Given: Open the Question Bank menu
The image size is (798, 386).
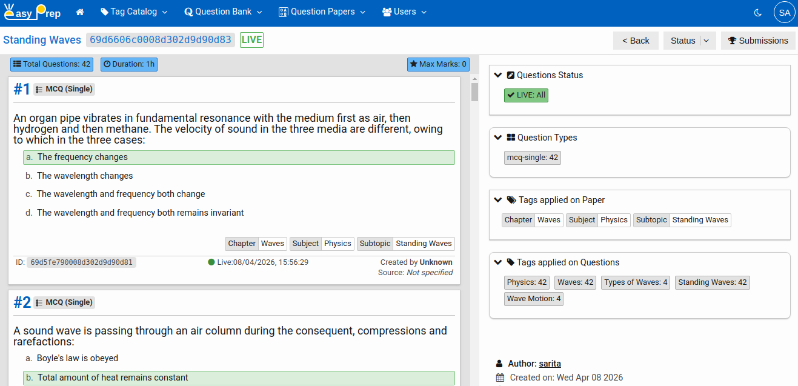Looking at the screenshot, I should point(223,12).
